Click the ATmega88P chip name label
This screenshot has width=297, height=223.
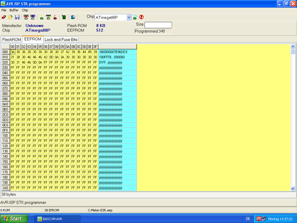point(38,30)
